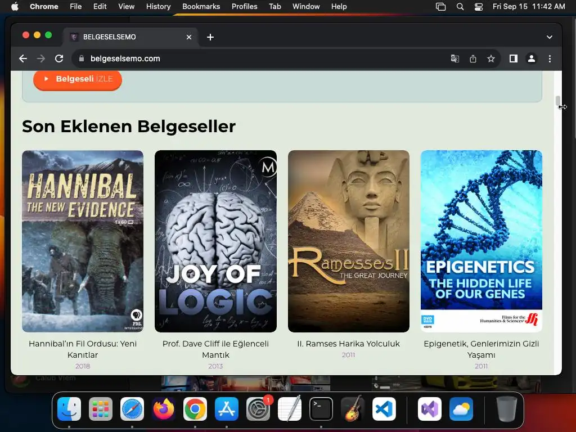
Task: Open the Chrome app menu
Action: pos(44,7)
